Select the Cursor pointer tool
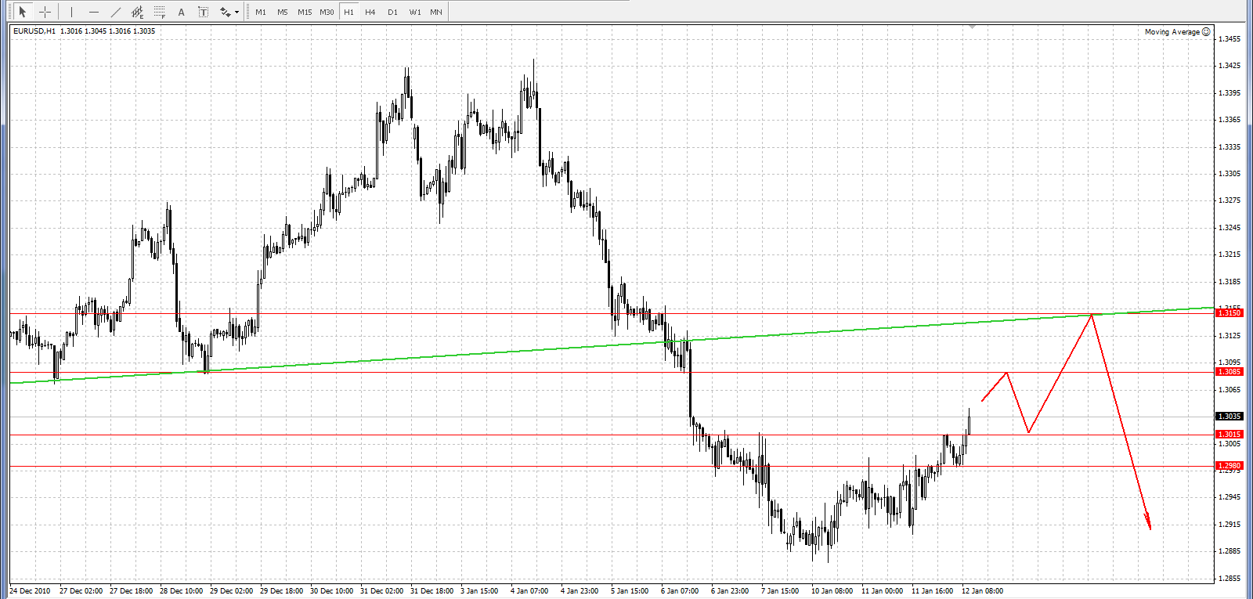This screenshot has width=1253, height=599. pos(23,12)
